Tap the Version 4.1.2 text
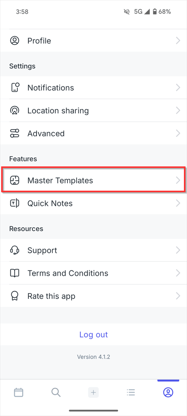Screen dimensions: 187x416 tap(93, 357)
